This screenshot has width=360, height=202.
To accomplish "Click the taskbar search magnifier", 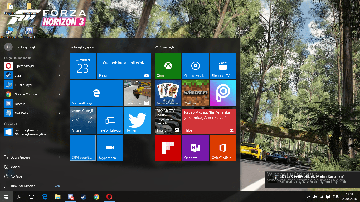I will click(x=19, y=197).
